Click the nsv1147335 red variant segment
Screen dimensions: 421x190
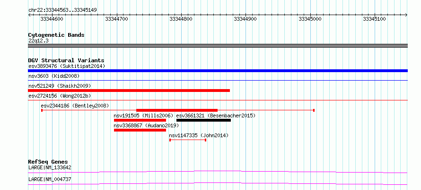pyautogui.click(x=188, y=140)
